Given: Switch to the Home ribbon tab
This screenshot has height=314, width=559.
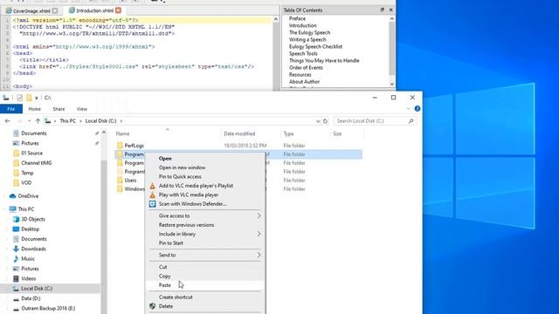Looking at the screenshot, I should [x=35, y=109].
